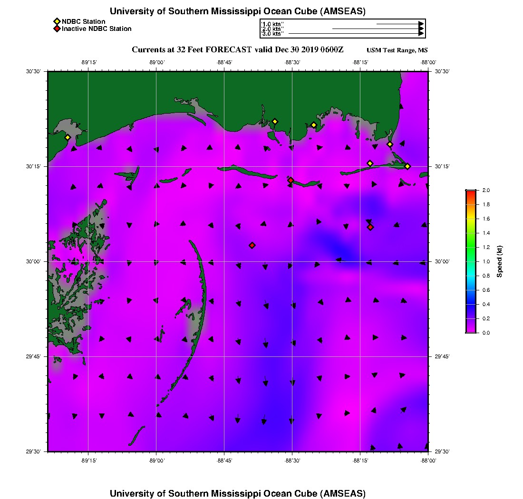Click the 1.0 kts arrow in the scale legend
The width and height of the screenshot is (523, 499).
pyautogui.click(x=399, y=23)
